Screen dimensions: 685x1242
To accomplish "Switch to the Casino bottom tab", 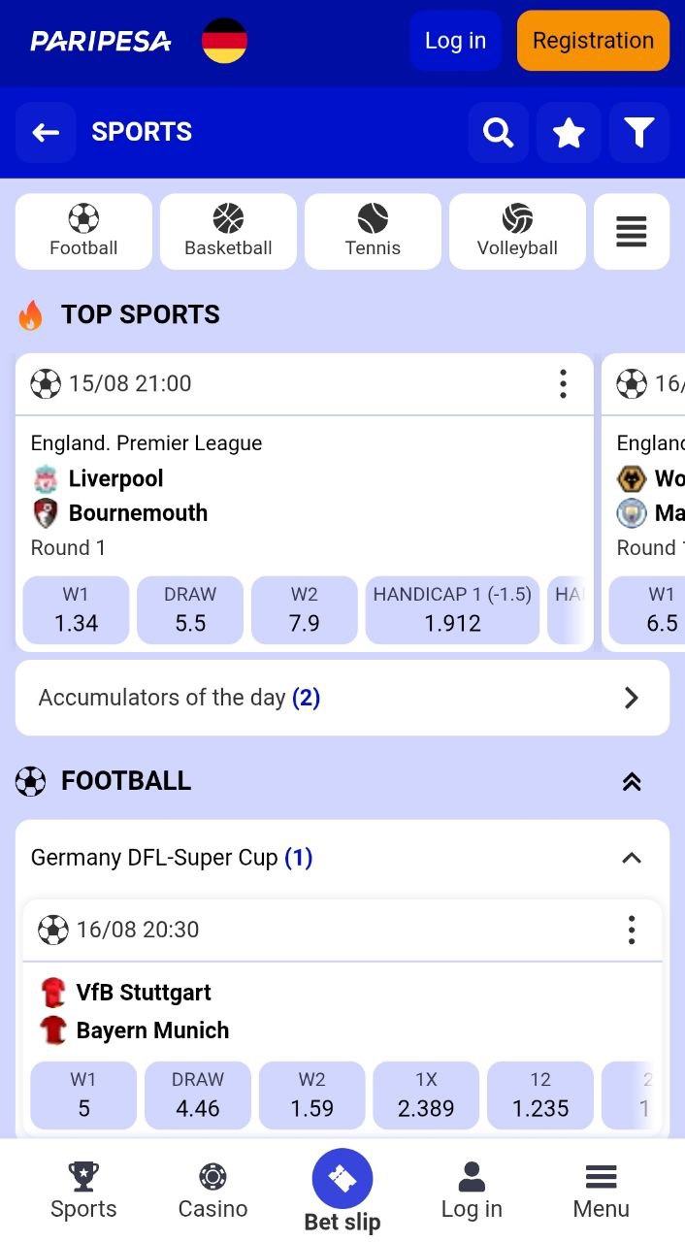I will click(212, 1192).
